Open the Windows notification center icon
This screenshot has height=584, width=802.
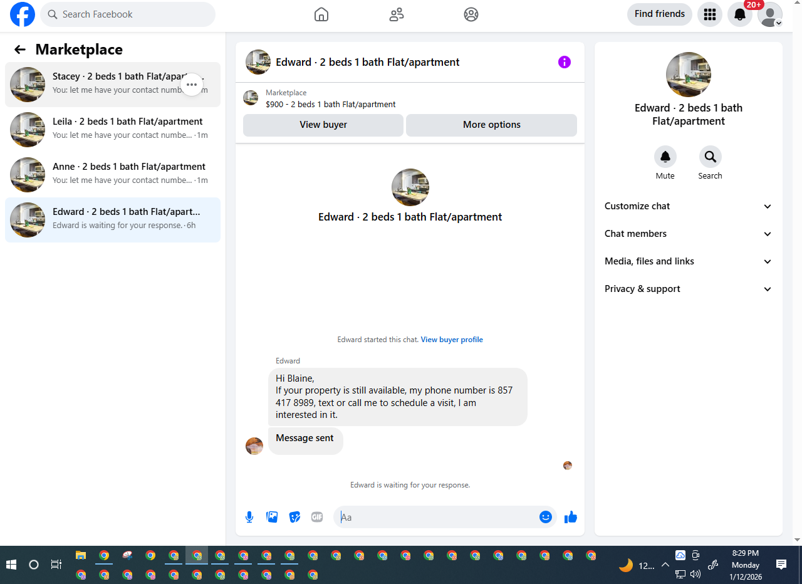pyautogui.click(x=781, y=565)
